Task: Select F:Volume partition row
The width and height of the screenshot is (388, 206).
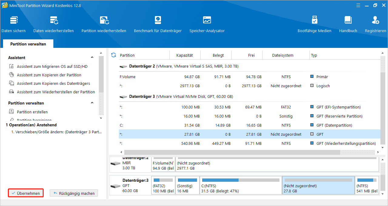Action: point(249,77)
